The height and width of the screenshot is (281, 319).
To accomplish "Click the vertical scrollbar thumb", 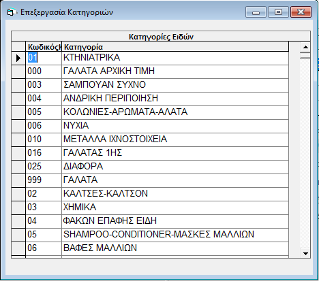I will 305,55.
